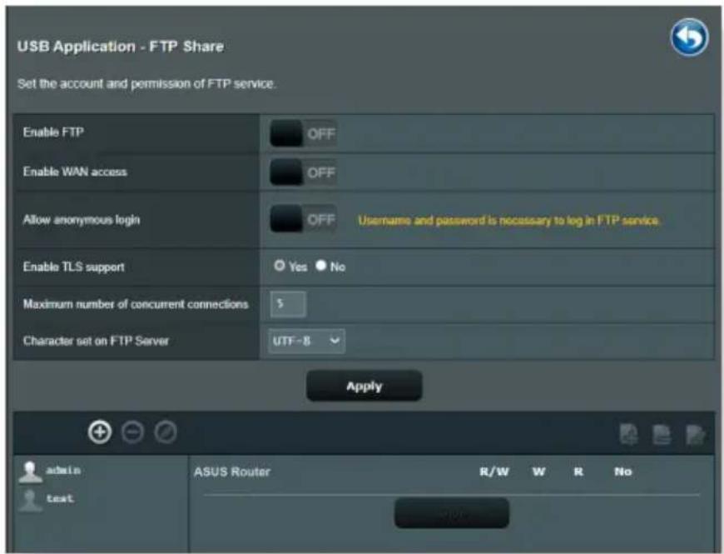Click Maximum number of concurrent connections label

(136, 304)
